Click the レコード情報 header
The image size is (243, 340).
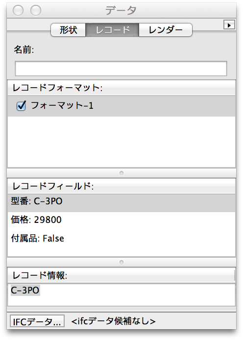tap(121, 275)
